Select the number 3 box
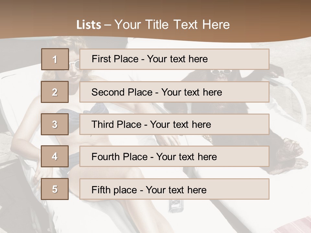 point(55,124)
